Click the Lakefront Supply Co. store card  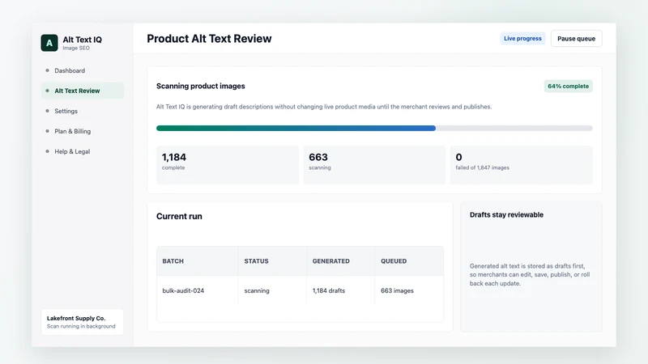[x=83, y=322]
